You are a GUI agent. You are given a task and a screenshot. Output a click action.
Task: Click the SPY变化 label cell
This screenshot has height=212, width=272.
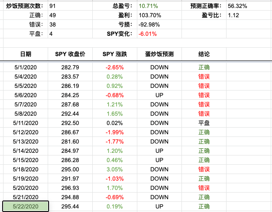pyautogui.click(x=115, y=34)
